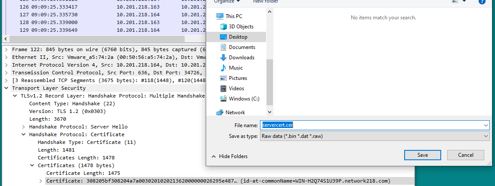Viewport: 495px width, 186px height.
Task: Click the Music note icon
Action: pos(223,68)
